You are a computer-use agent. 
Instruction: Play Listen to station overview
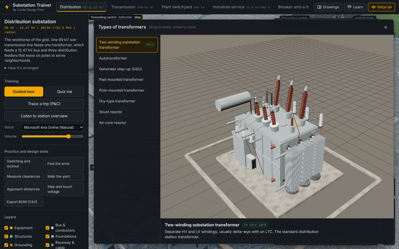click(44, 116)
